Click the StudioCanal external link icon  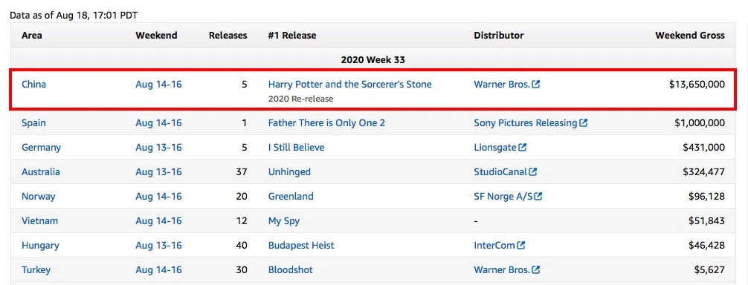coord(533,171)
